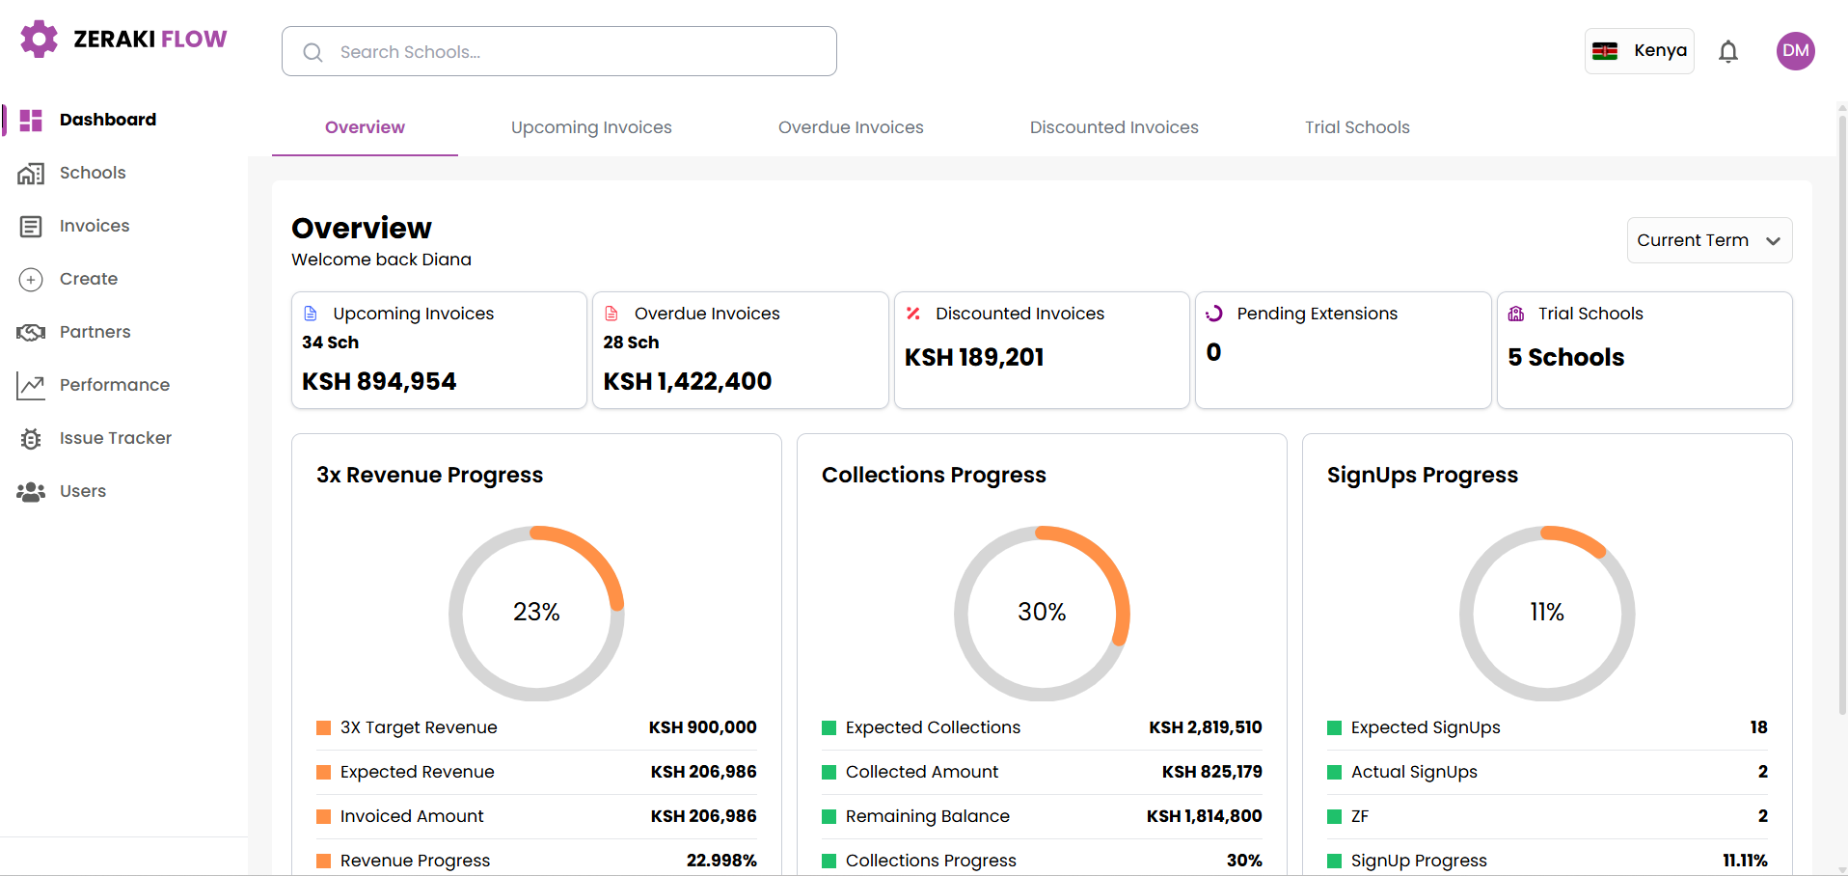This screenshot has height=876, width=1848.
Task: Open the 5 Schools Trial card
Action: coord(1644,350)
